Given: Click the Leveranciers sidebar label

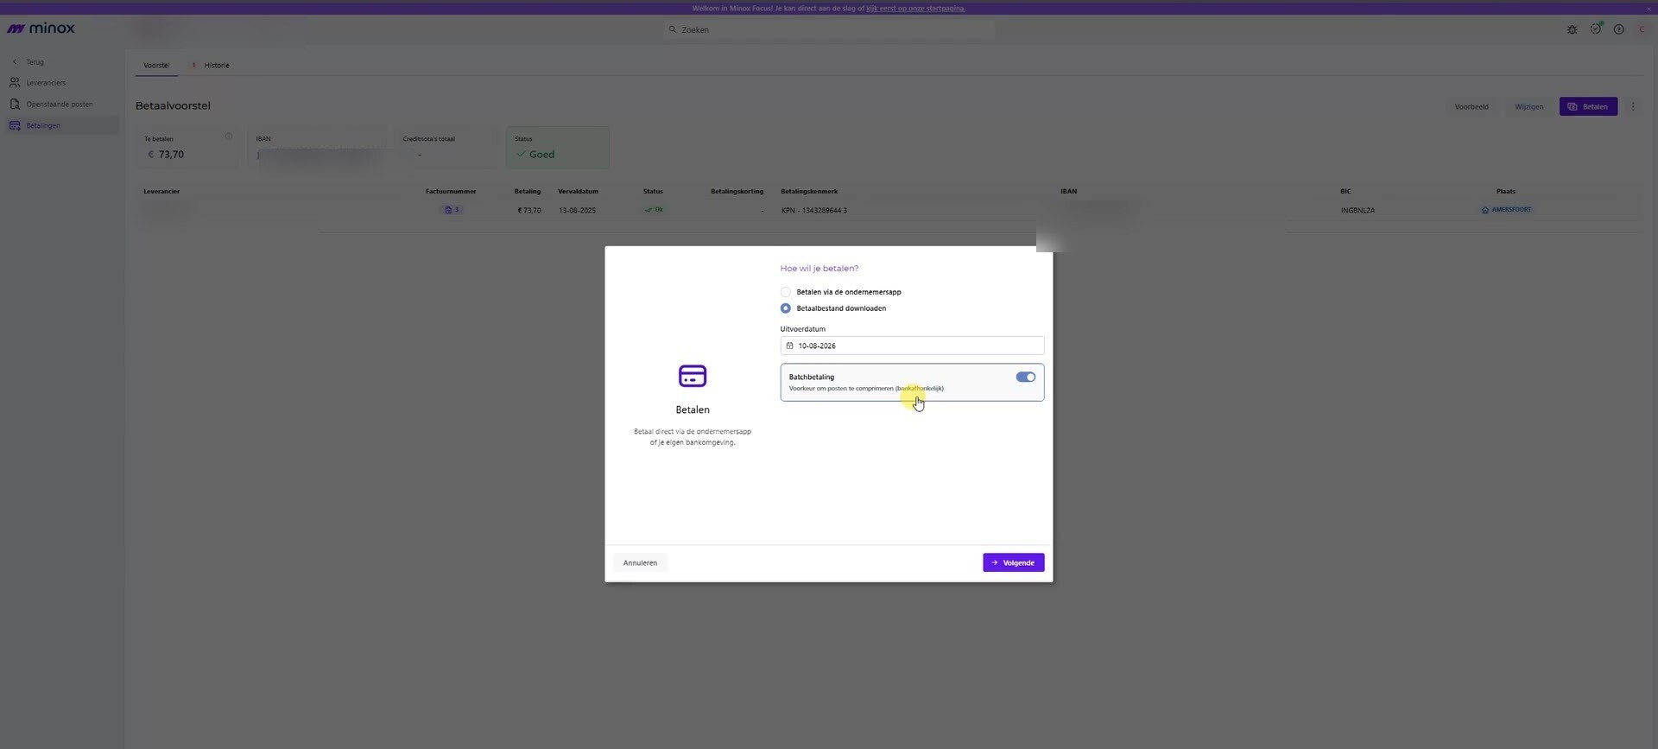Looking at the screenshot, I should 46,83.
